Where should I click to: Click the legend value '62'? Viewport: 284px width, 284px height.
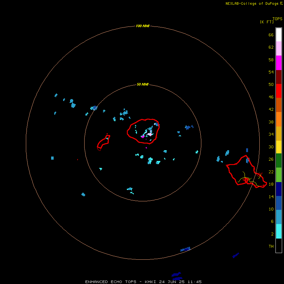[x=271, y=47]
